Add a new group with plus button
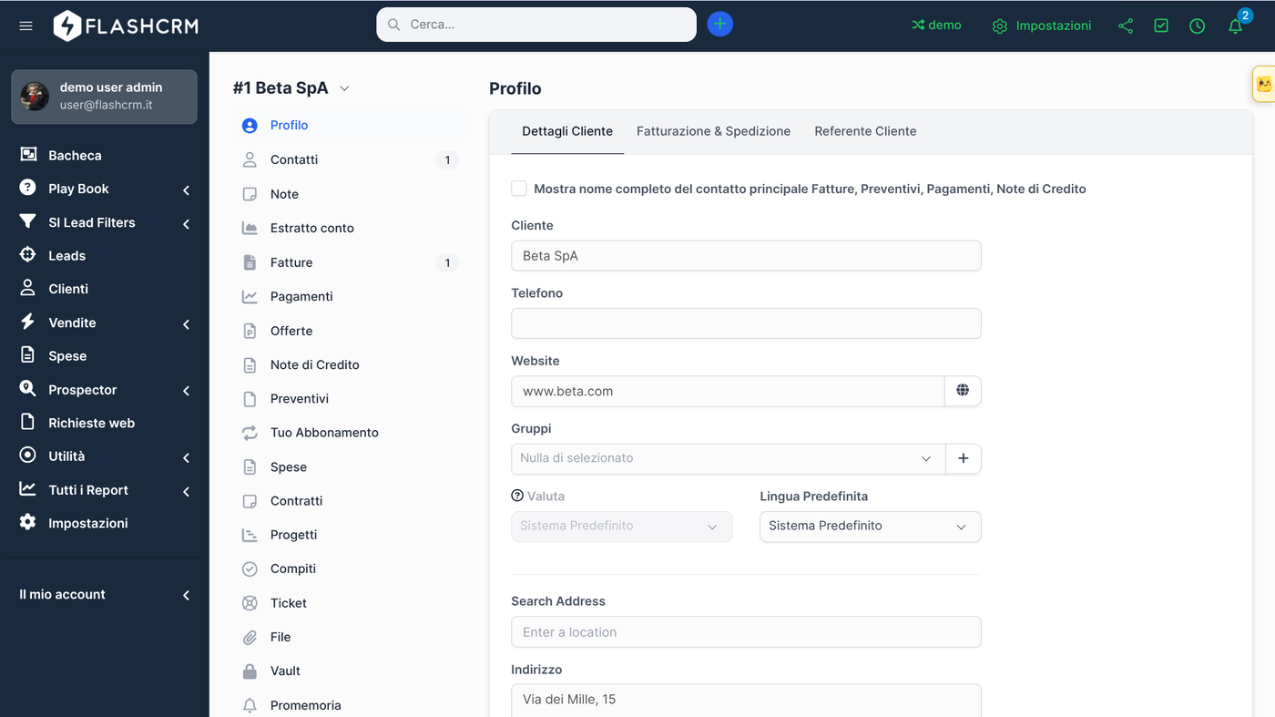Screen dimensions: 1275x717 964,458
